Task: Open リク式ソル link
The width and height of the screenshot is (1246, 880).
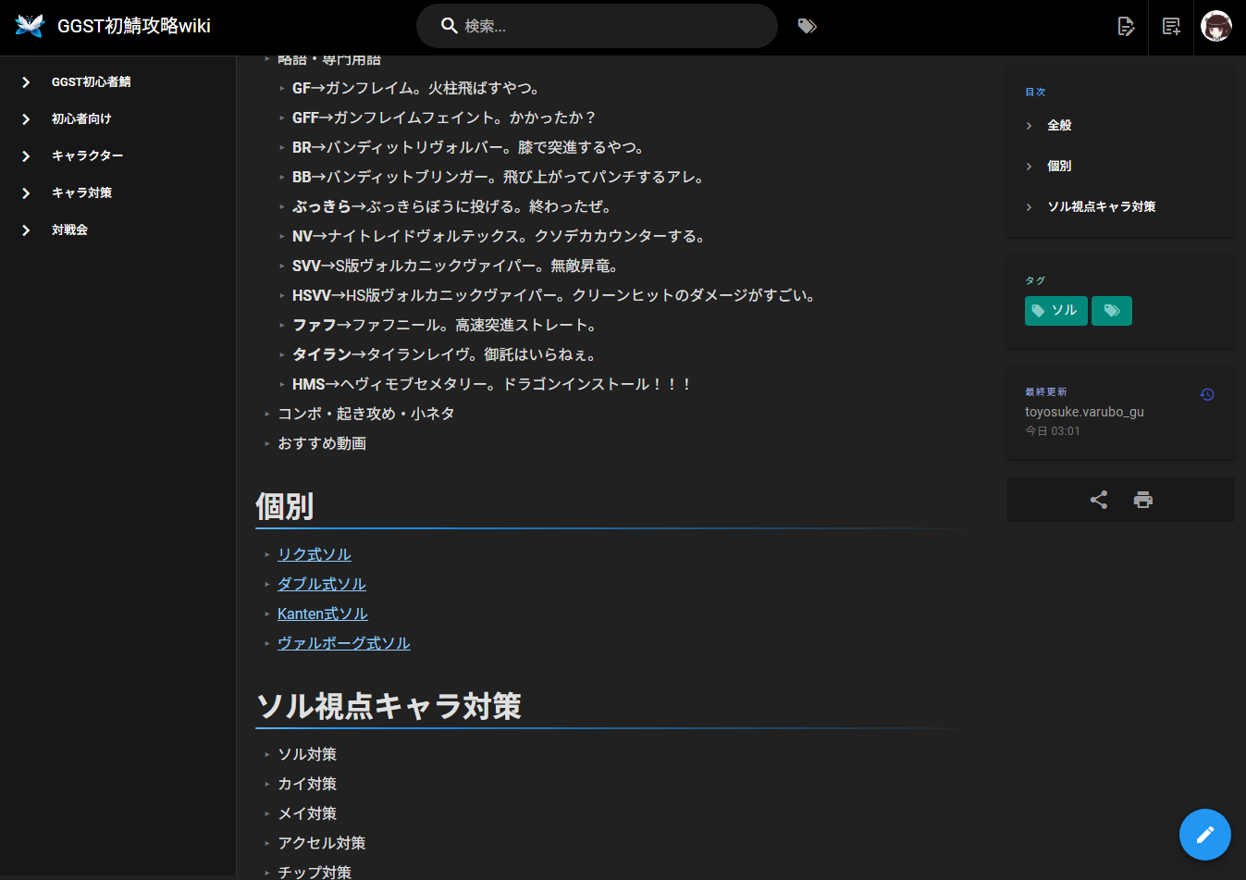Action: (x=315, y=554)
